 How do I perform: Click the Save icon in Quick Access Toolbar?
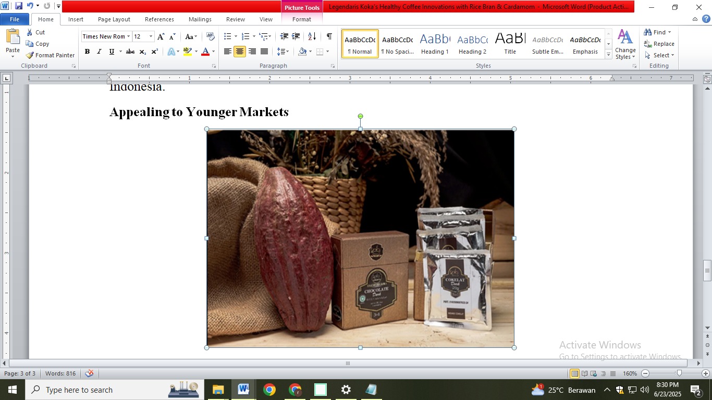pos(19,6)
